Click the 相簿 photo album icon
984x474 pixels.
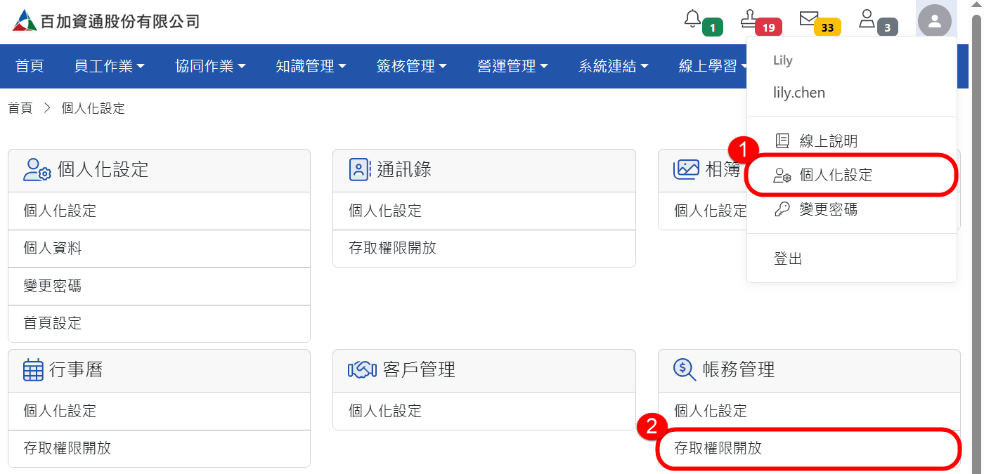pos(686,170)
